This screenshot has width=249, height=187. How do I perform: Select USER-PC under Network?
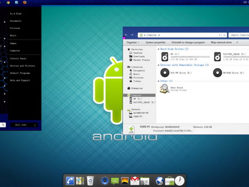coord(137,117)
